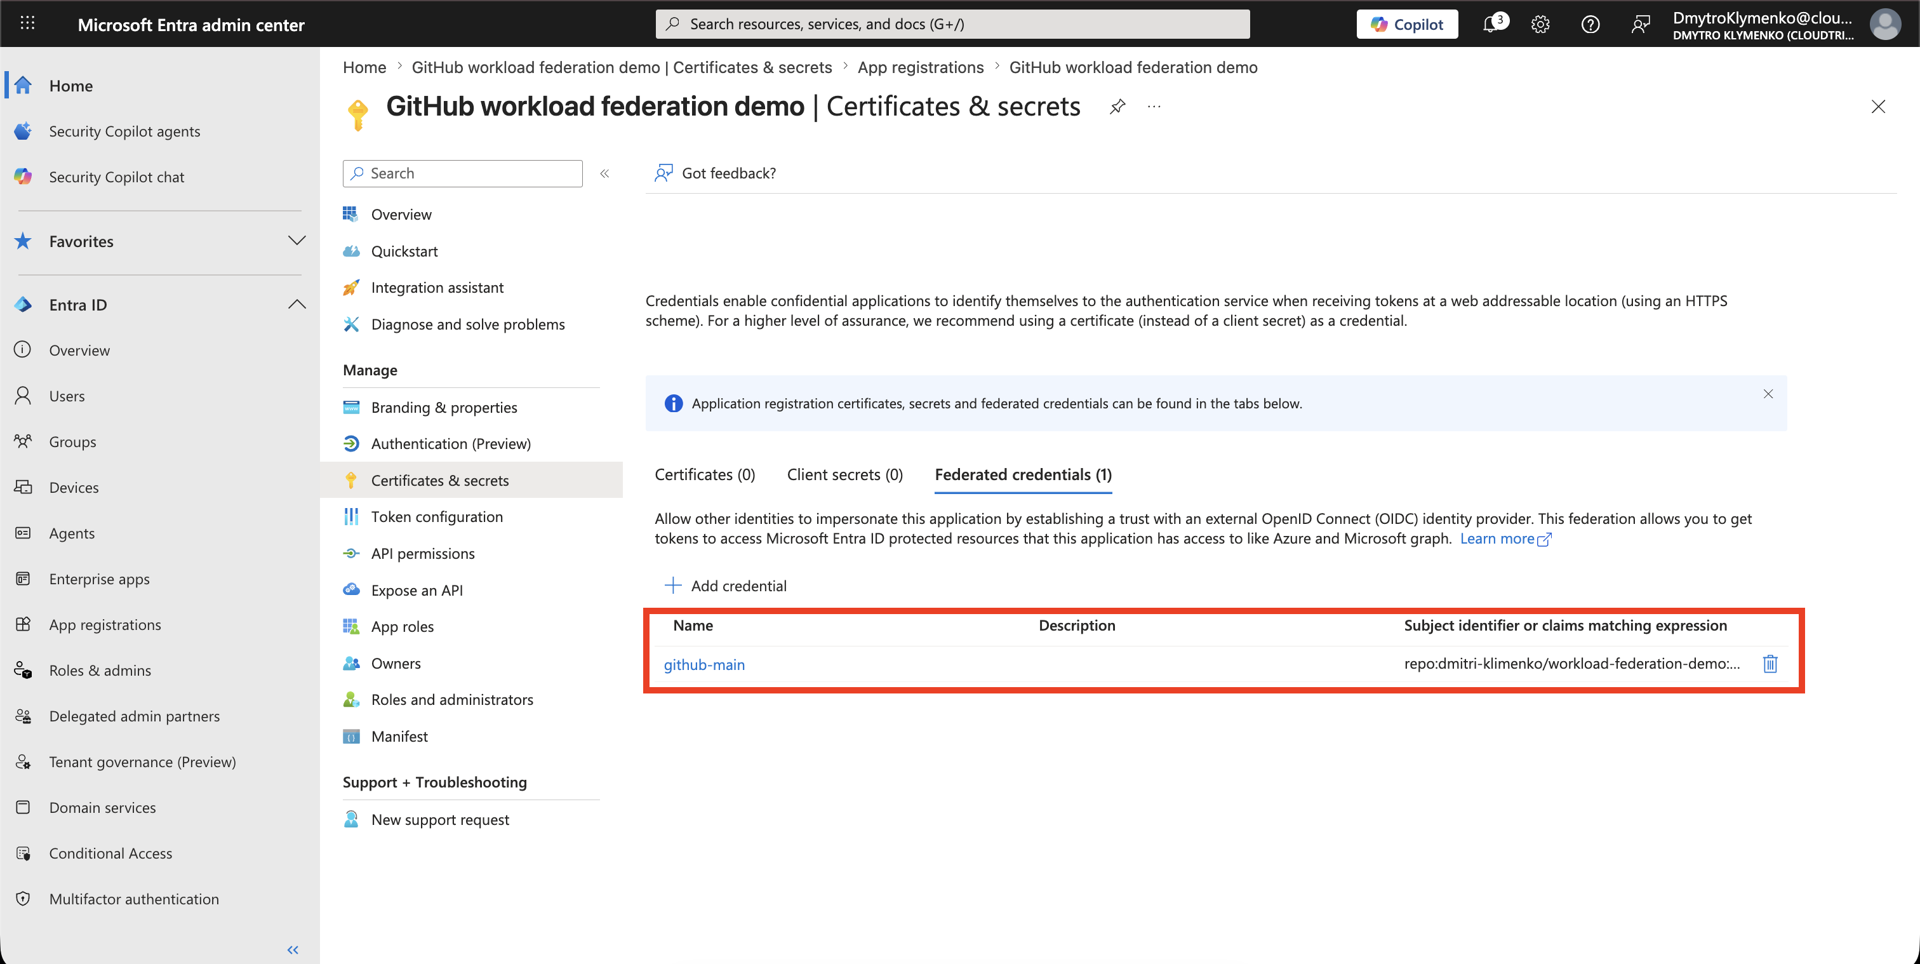
Task: Click Add credential
Action: tap(724, 586)
